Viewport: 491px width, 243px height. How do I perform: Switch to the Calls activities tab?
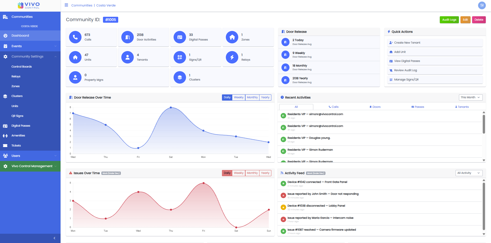[x=333, y=107]
